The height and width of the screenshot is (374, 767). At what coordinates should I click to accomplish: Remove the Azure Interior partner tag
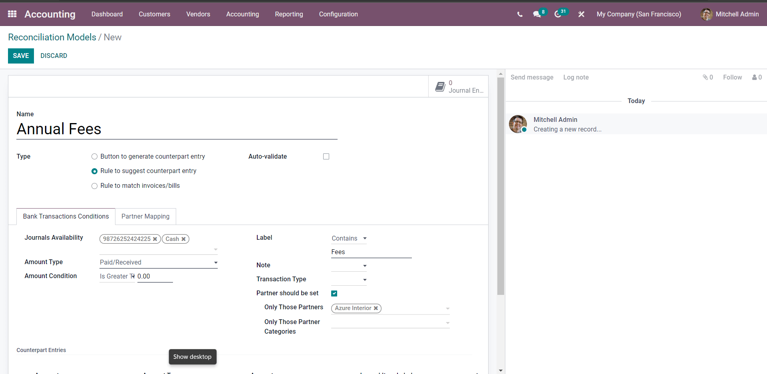(376, 308)
